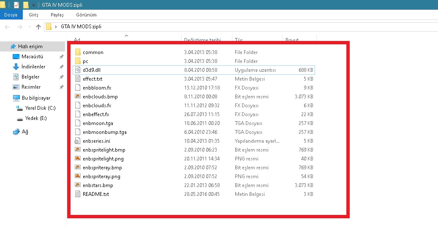Select the enbmoonbump.tga file icon

point(78,132)
